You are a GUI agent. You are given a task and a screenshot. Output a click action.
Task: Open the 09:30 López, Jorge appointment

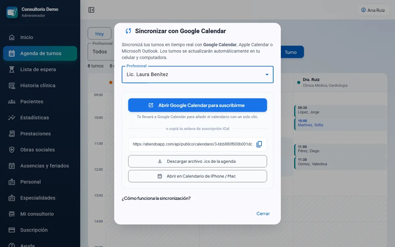[340, 111]
